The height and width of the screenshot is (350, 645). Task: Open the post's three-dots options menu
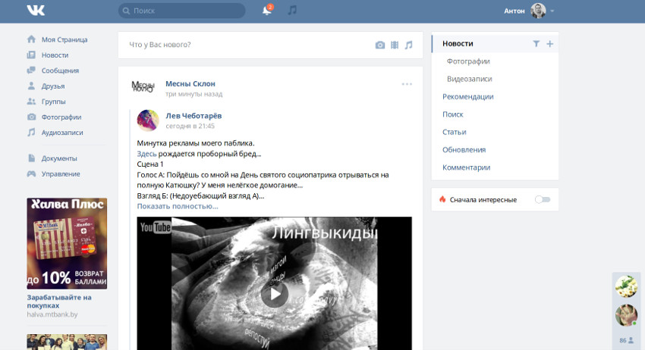(407, 84)
